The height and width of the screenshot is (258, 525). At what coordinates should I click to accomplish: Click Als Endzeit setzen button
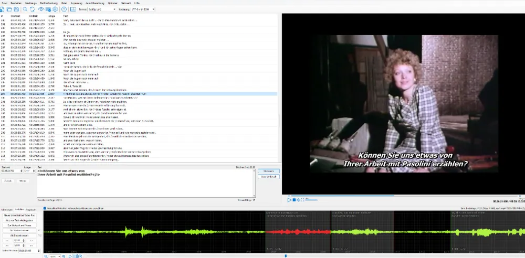pyautogui.click(x=19, y=235)
